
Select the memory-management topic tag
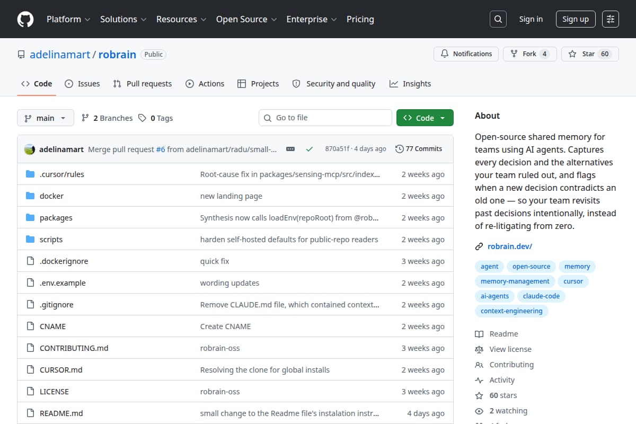[x=515, y=281]
